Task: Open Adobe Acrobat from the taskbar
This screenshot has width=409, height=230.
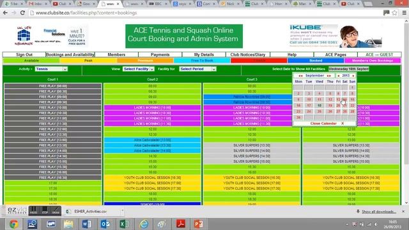Action: coord(180,224)
